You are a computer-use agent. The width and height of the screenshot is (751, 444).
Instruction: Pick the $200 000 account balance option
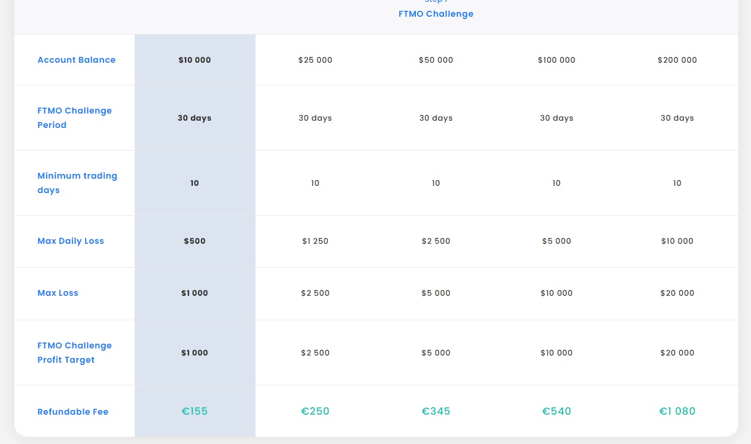677,60
